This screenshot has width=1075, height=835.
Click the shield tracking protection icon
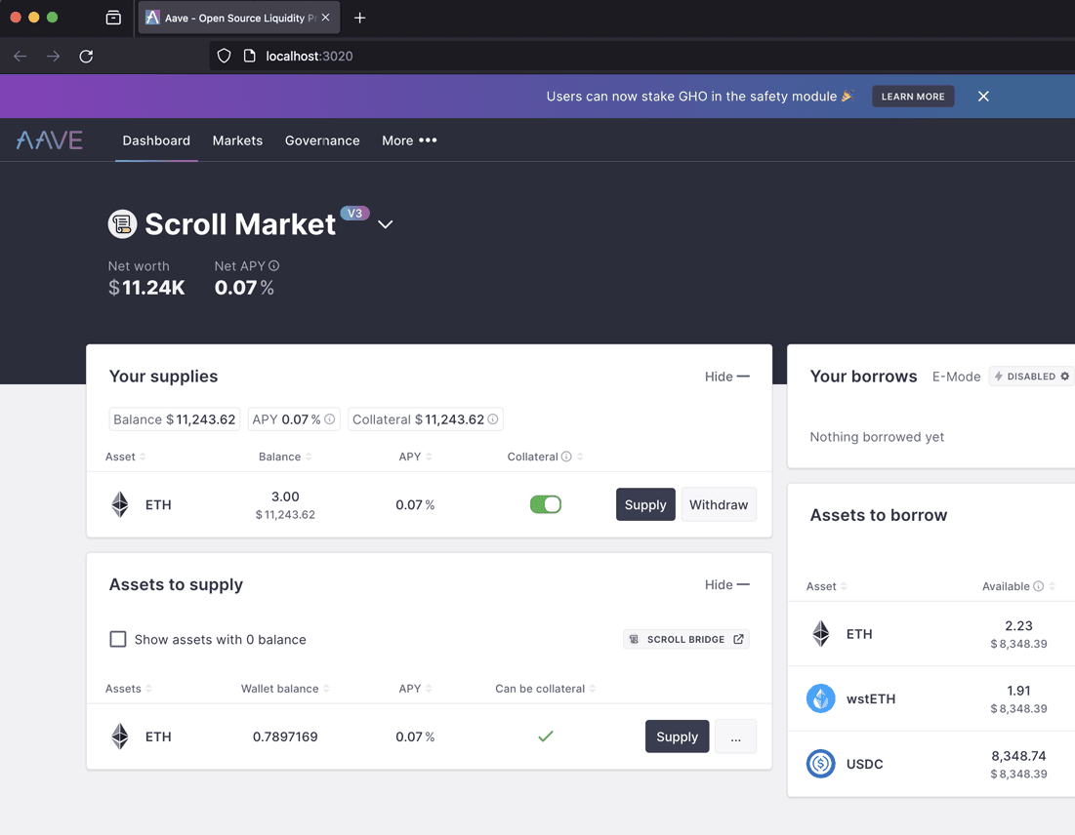[225, 57]
